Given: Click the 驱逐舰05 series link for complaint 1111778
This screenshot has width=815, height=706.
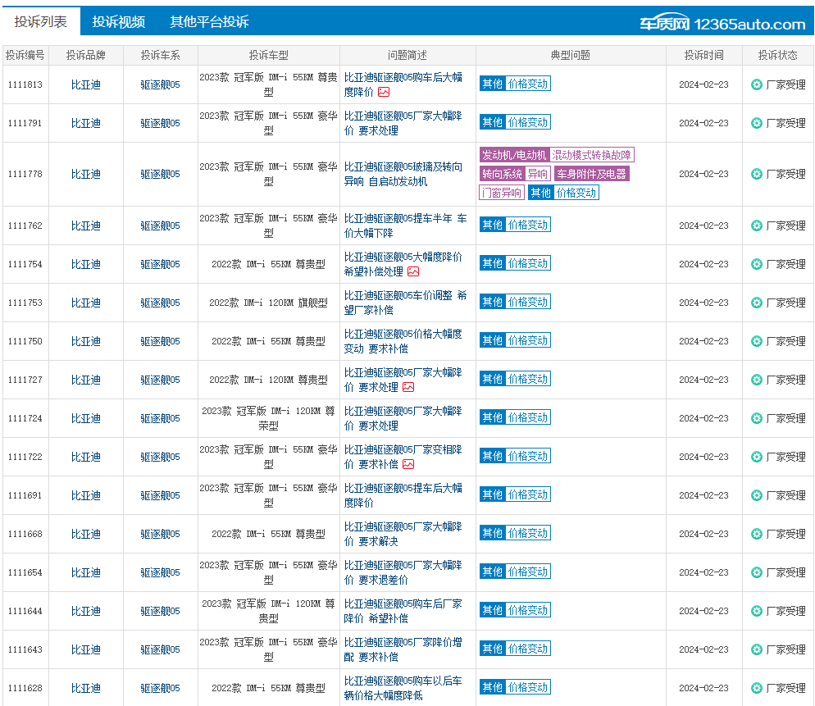Looking at the screenshot, I should point(161,173).
